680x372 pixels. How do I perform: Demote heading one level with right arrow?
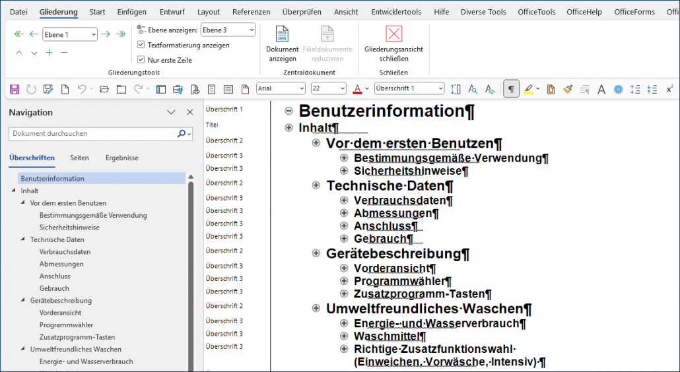(106, 34)
